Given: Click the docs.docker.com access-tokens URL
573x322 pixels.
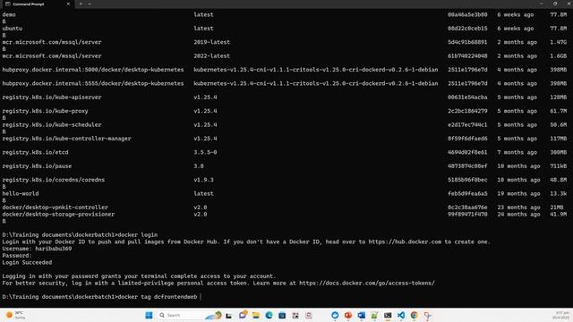Looking at the screenshot, I should click(x=367, y=283).
